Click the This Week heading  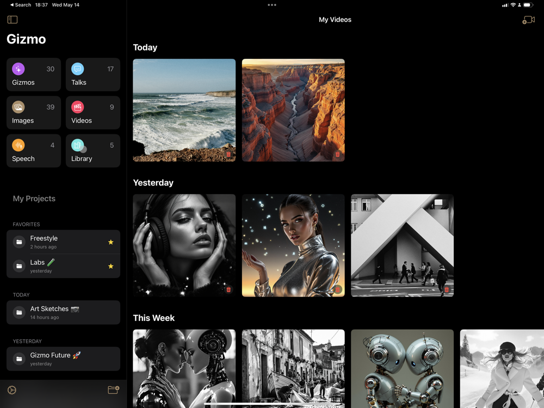tap(154, 318)
